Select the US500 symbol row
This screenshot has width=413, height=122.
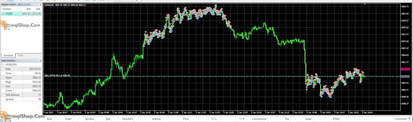point(21,14)
